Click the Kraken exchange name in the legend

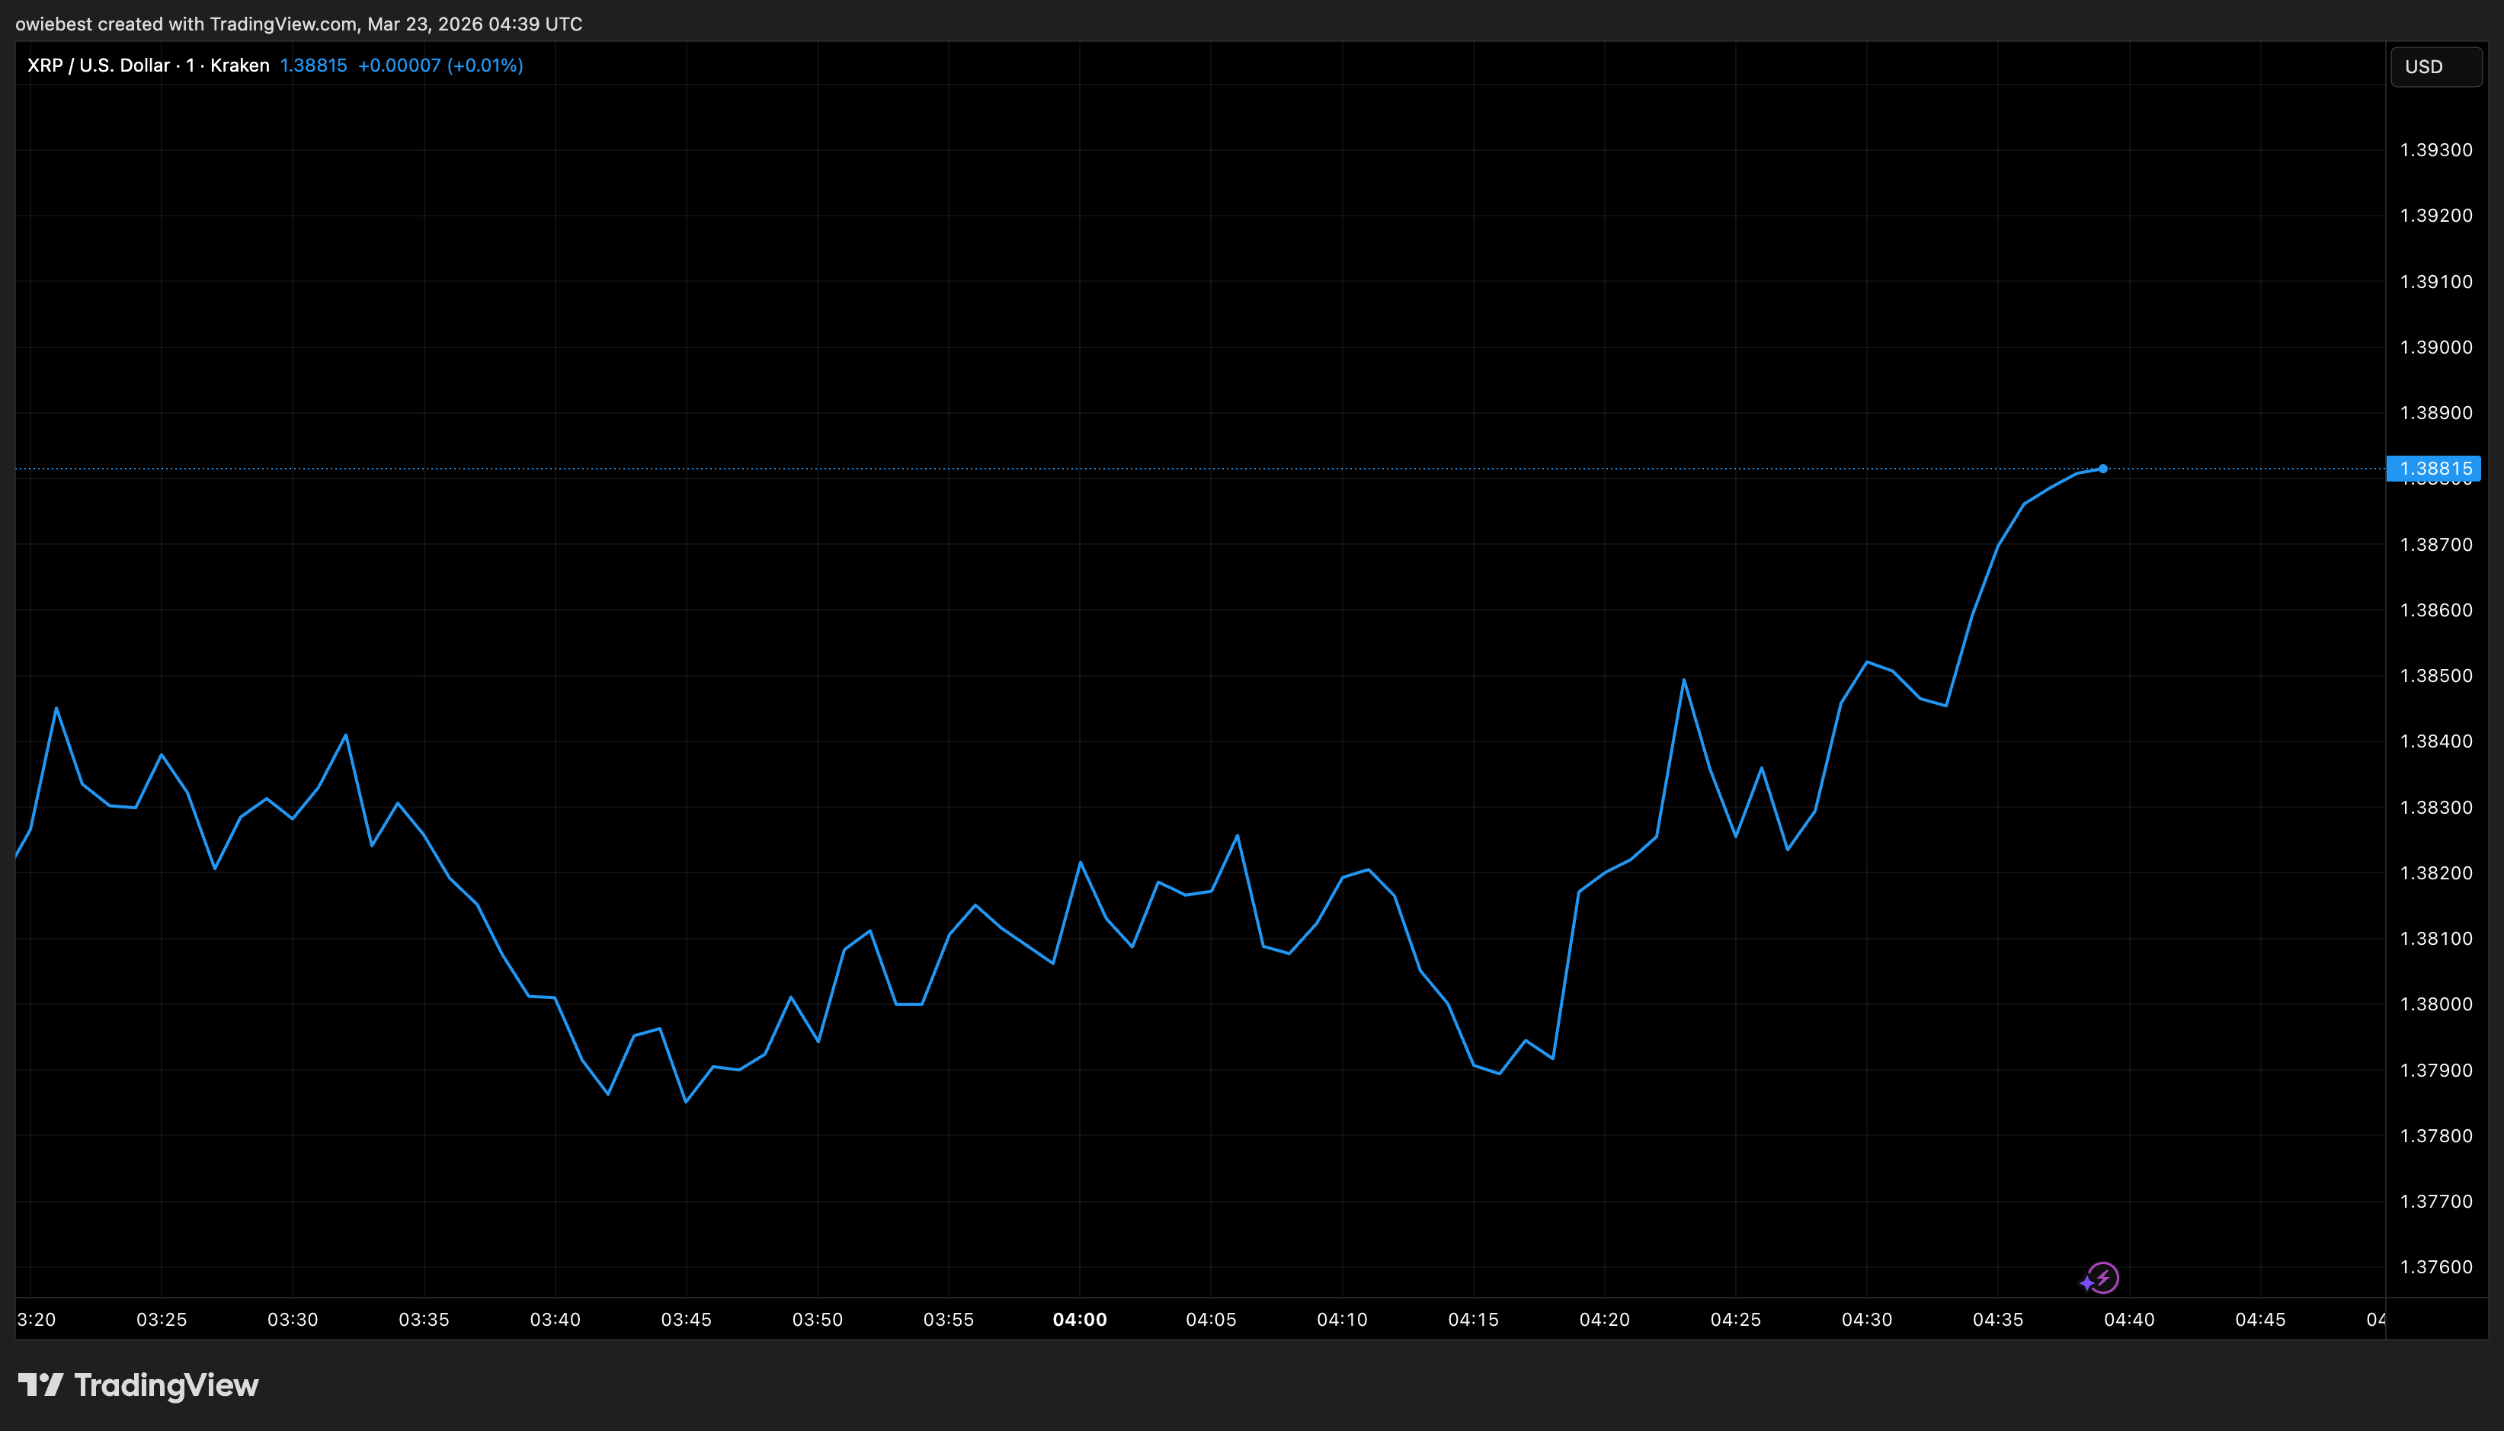[x=240, y=66]
